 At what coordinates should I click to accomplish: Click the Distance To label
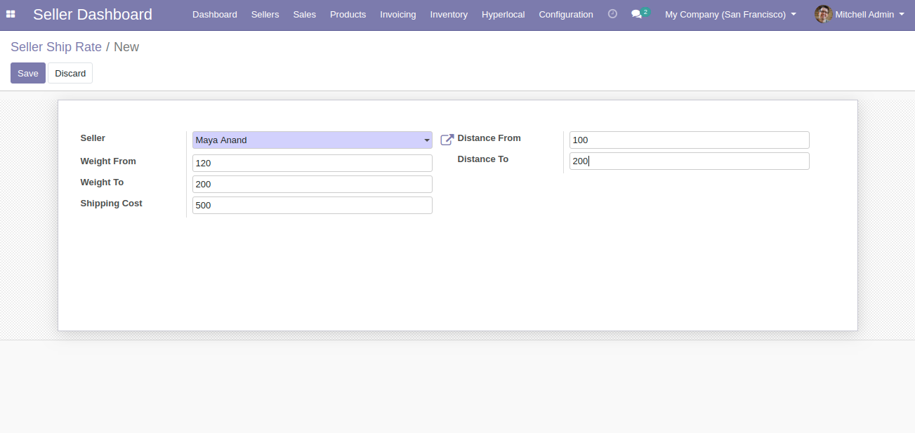pyautogui.click(x=482, y=159)
